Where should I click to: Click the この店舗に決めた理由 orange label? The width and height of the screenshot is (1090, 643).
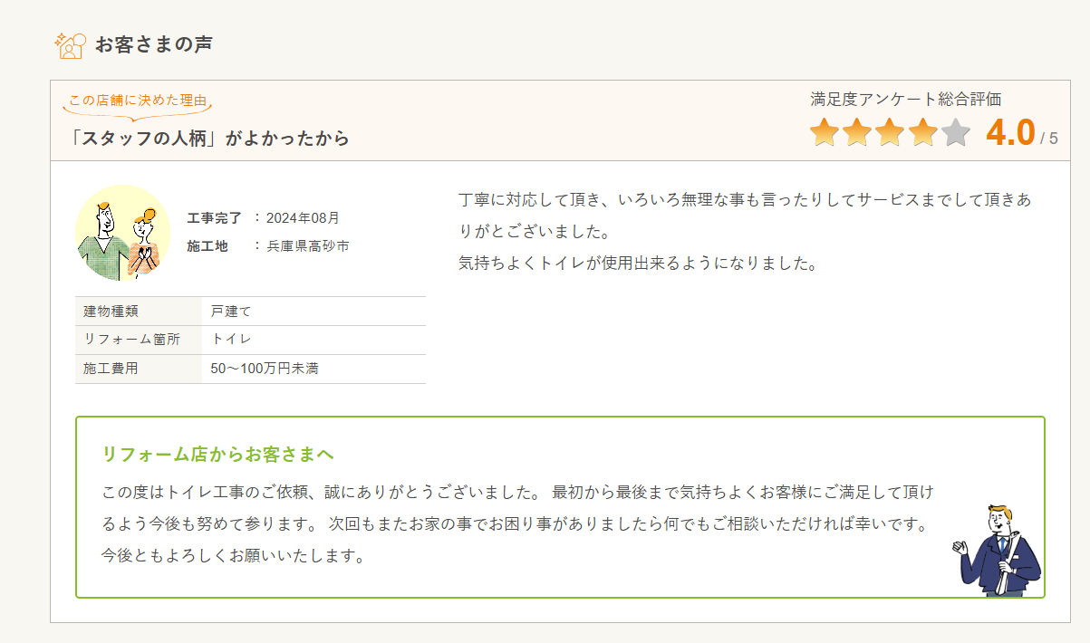click(138, 100)
